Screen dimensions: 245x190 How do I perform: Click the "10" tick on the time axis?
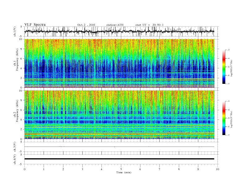point(217,169)
